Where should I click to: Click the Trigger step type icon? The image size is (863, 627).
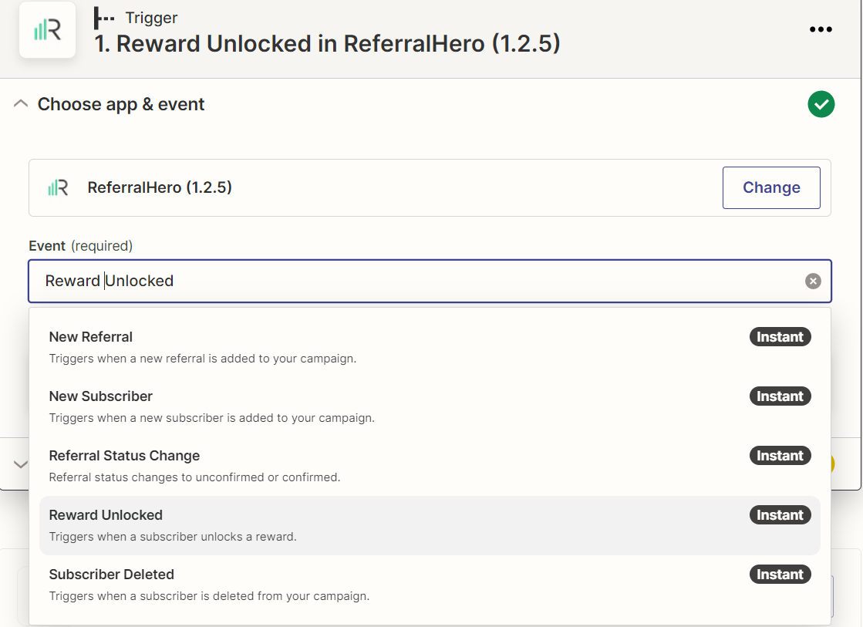pos(104,18)
